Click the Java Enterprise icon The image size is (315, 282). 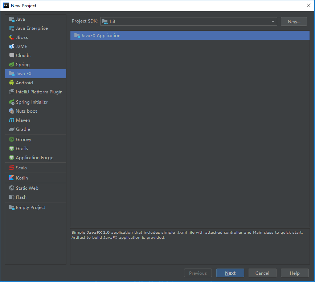[12, 28]
